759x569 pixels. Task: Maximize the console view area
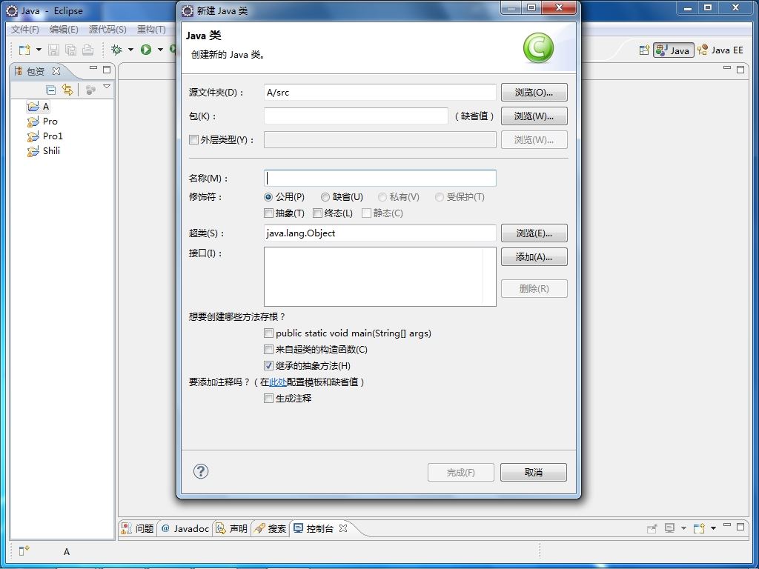tap(740, 527)
